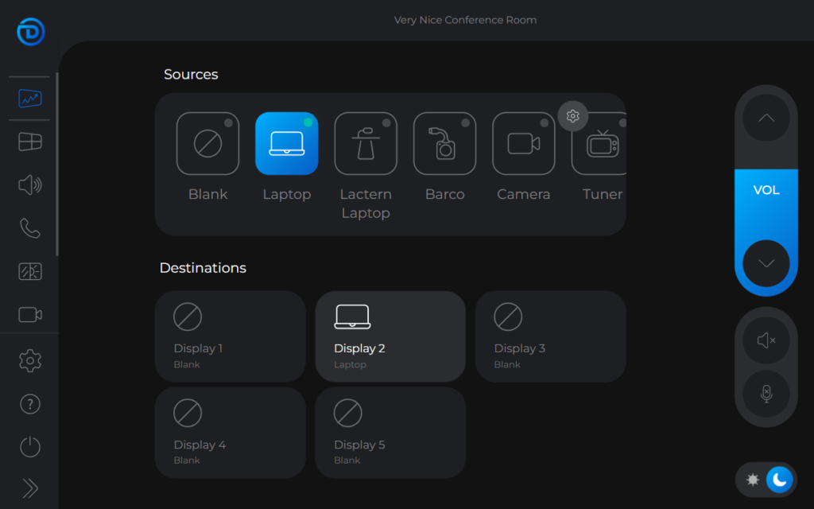
Task: Open the phone dialer in sidebar
Action: pos(29,229)
